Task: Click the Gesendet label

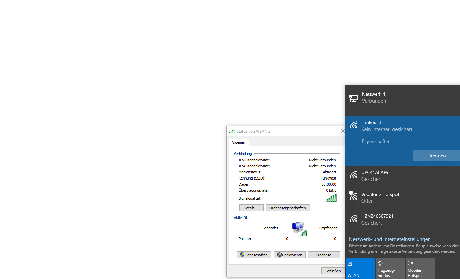Action: (270, 228)
